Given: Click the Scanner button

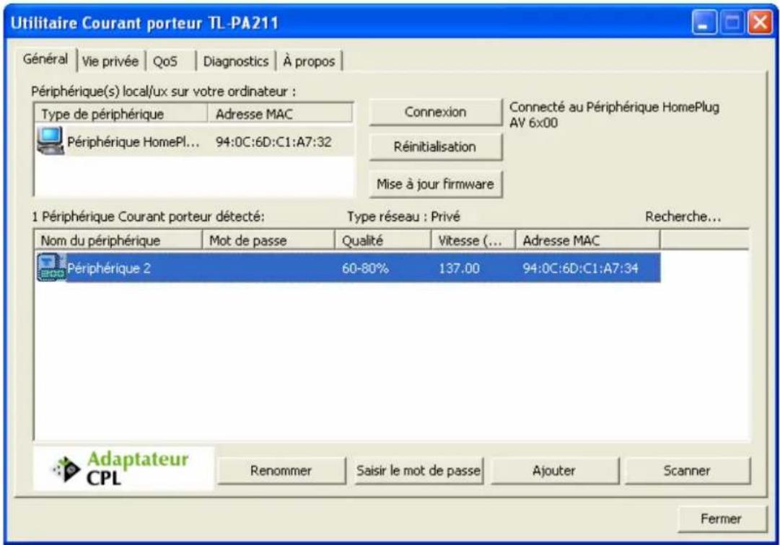Looking at the screenshot, I should [x=687, y=471].
